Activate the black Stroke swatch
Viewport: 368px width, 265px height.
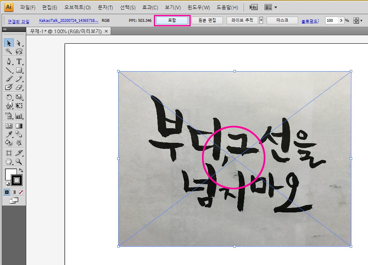tap(17, 180)
